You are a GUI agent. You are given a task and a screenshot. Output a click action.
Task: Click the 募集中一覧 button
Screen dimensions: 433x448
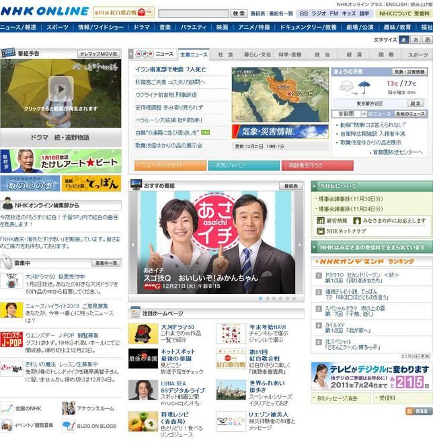106,263
